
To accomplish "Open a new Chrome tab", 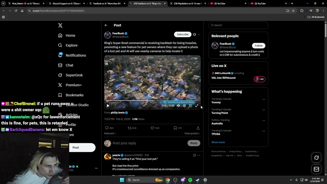I will coord(292,4).
